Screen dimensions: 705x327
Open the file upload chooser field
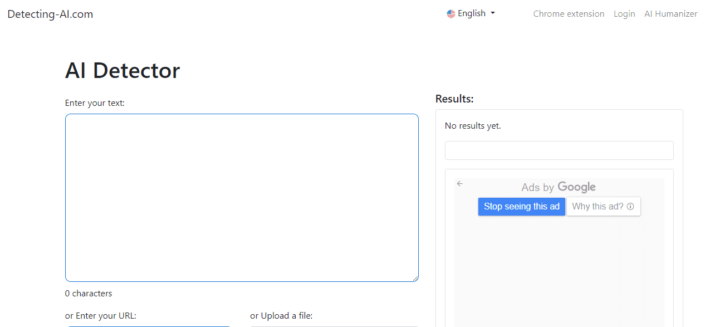click(x=334, y=326)
